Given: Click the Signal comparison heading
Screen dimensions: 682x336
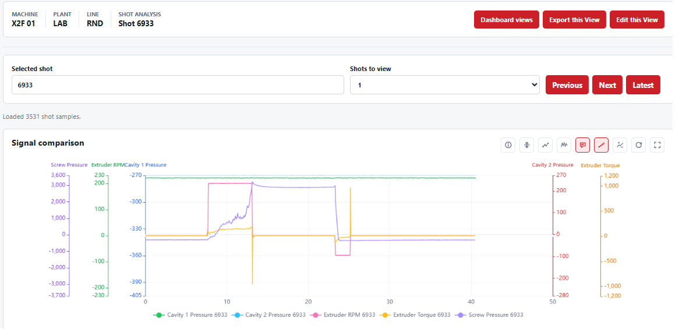Looking at the screenshot, I should point(48,143).
